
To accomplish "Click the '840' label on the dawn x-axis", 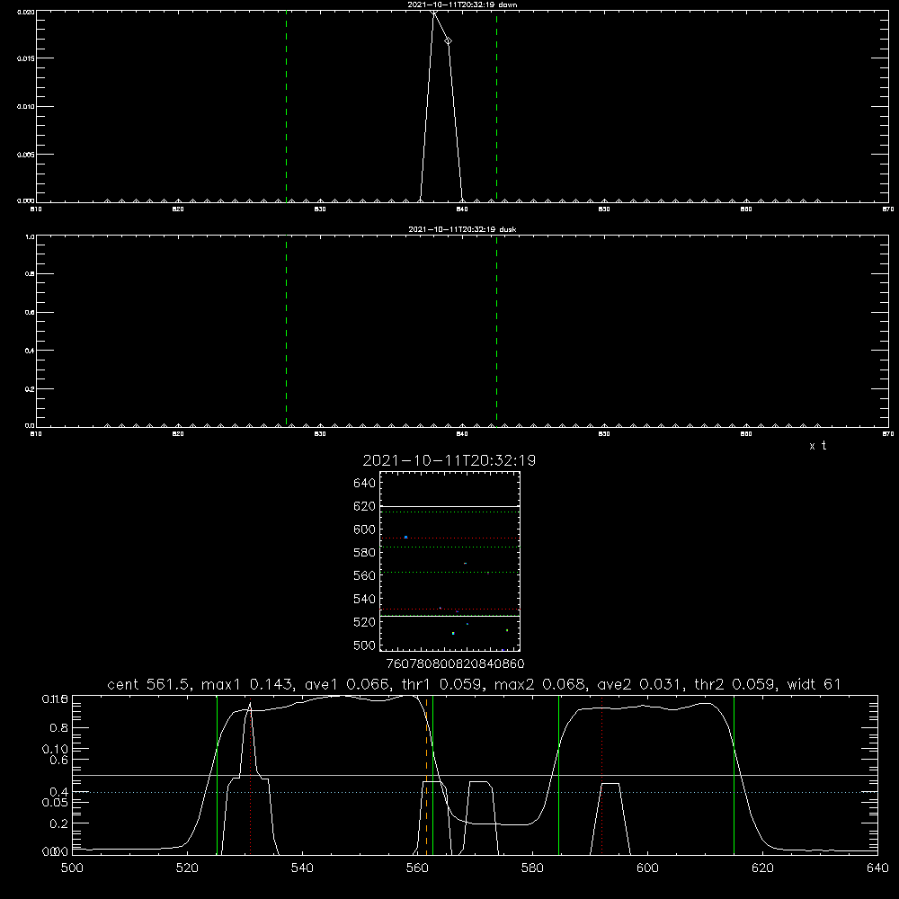I will coord(462,209).
